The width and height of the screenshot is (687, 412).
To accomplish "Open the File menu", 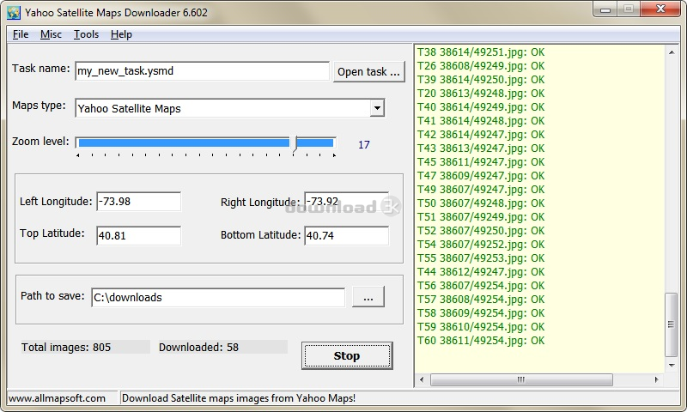I will coord(21,34).
